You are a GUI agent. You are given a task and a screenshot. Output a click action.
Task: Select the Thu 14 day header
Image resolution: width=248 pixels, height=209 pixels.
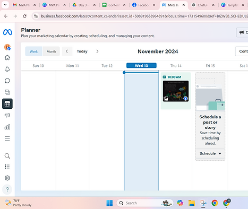(176, 66)
